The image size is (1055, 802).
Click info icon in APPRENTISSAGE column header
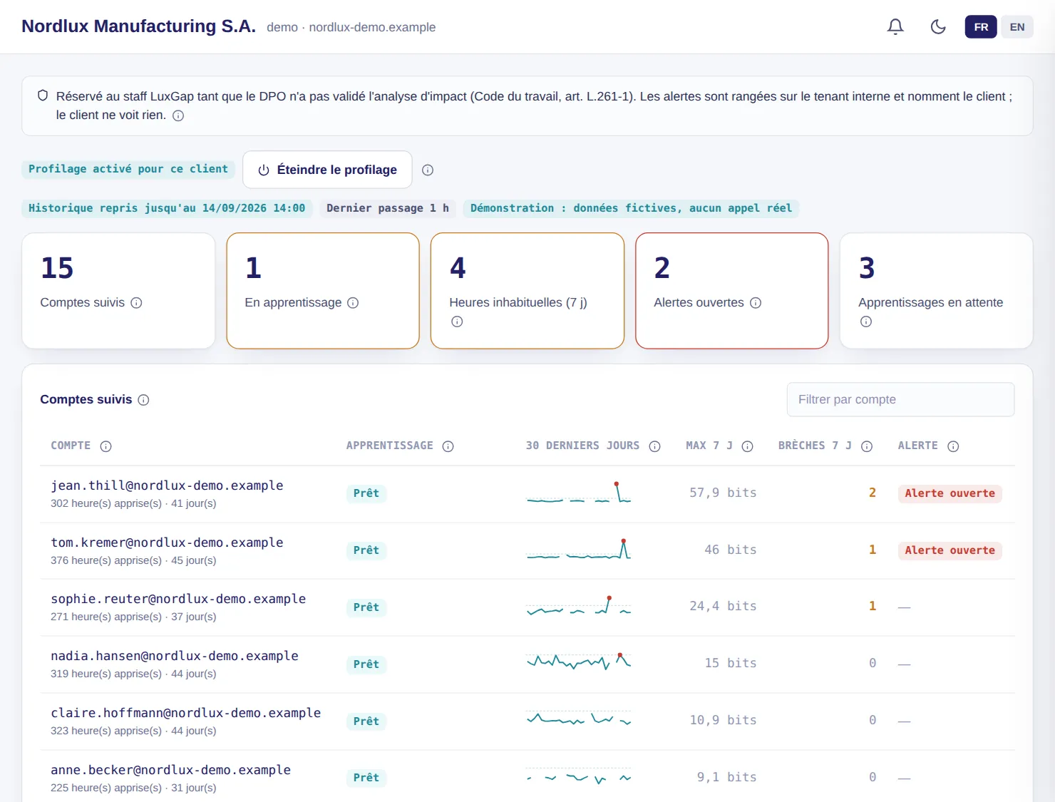(448, 446)
